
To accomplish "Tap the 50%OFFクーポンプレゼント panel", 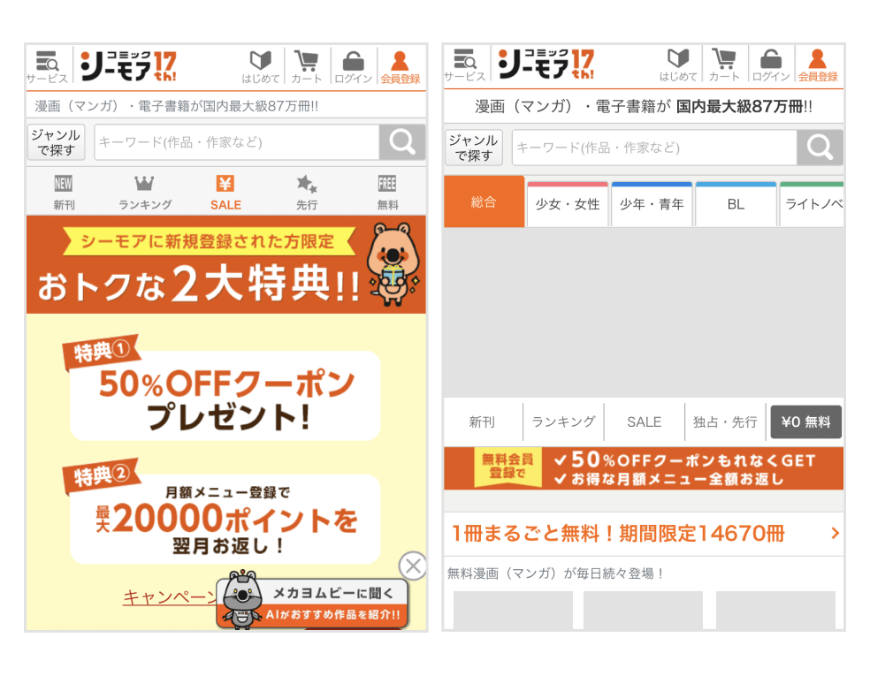I will (x=225, y=395).
